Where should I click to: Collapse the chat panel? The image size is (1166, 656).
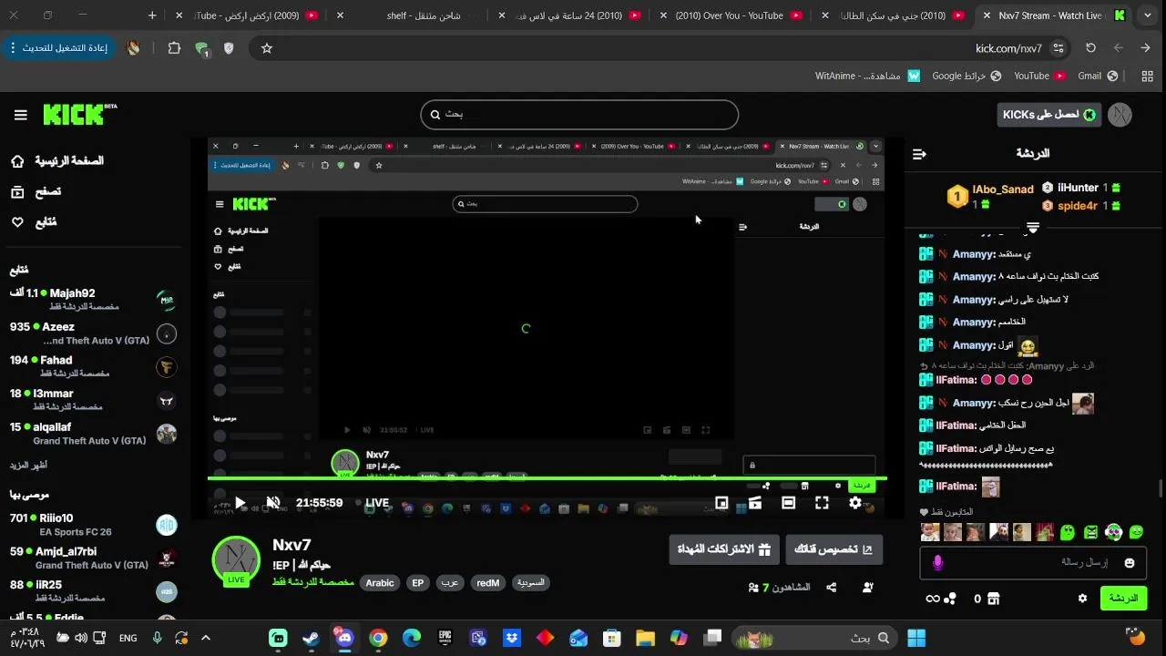click(x=919, y=154)
